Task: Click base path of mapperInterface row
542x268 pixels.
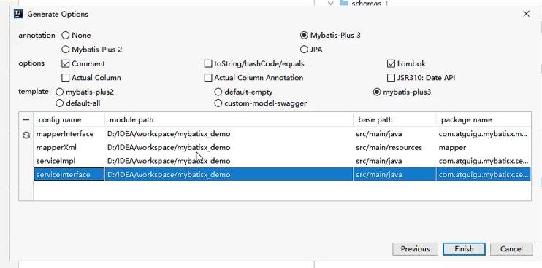Action: (x=394, y=134)
